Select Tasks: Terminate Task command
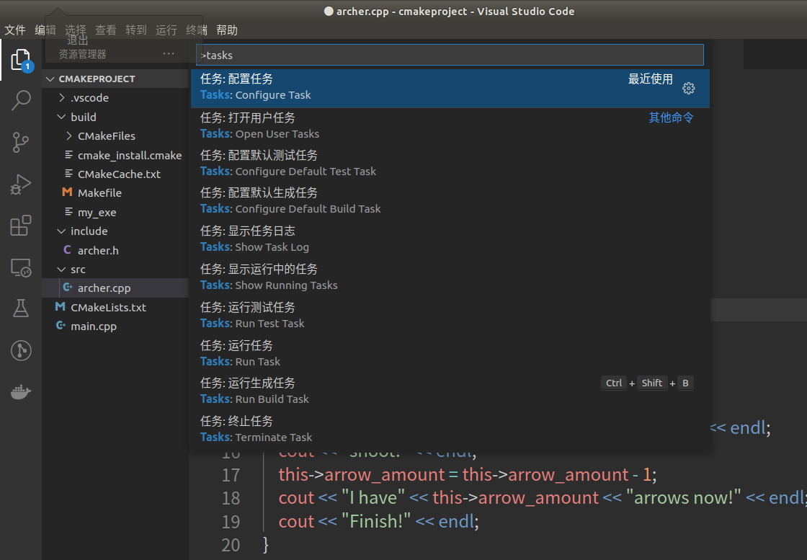This screenshot has height=560, width=807. pos(450,430)
